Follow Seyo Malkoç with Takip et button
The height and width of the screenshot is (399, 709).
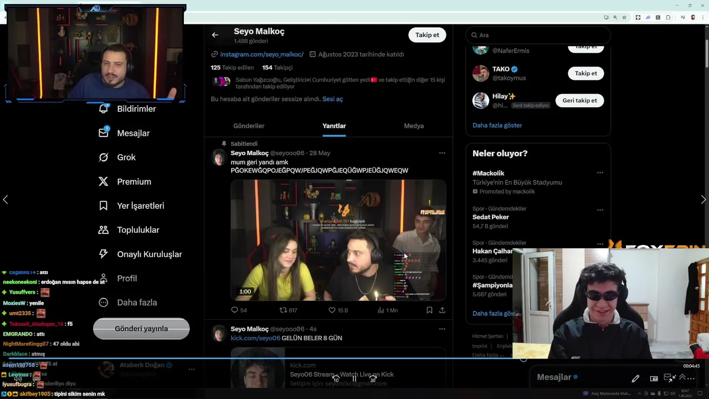pos(427,35)
